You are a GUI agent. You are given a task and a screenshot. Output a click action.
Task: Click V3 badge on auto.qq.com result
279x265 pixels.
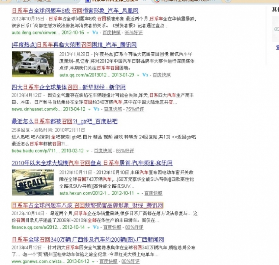tap(145, 75)
